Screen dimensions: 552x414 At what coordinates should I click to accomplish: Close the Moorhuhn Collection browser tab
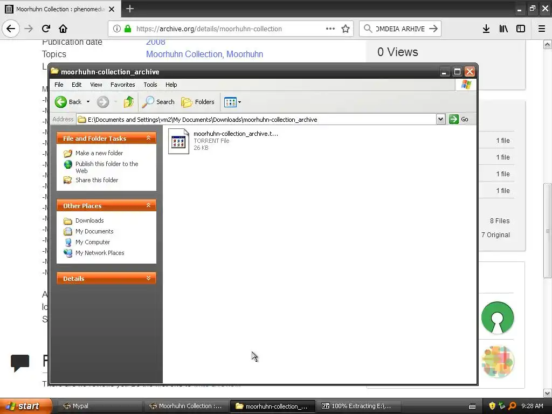coord(112,9)
